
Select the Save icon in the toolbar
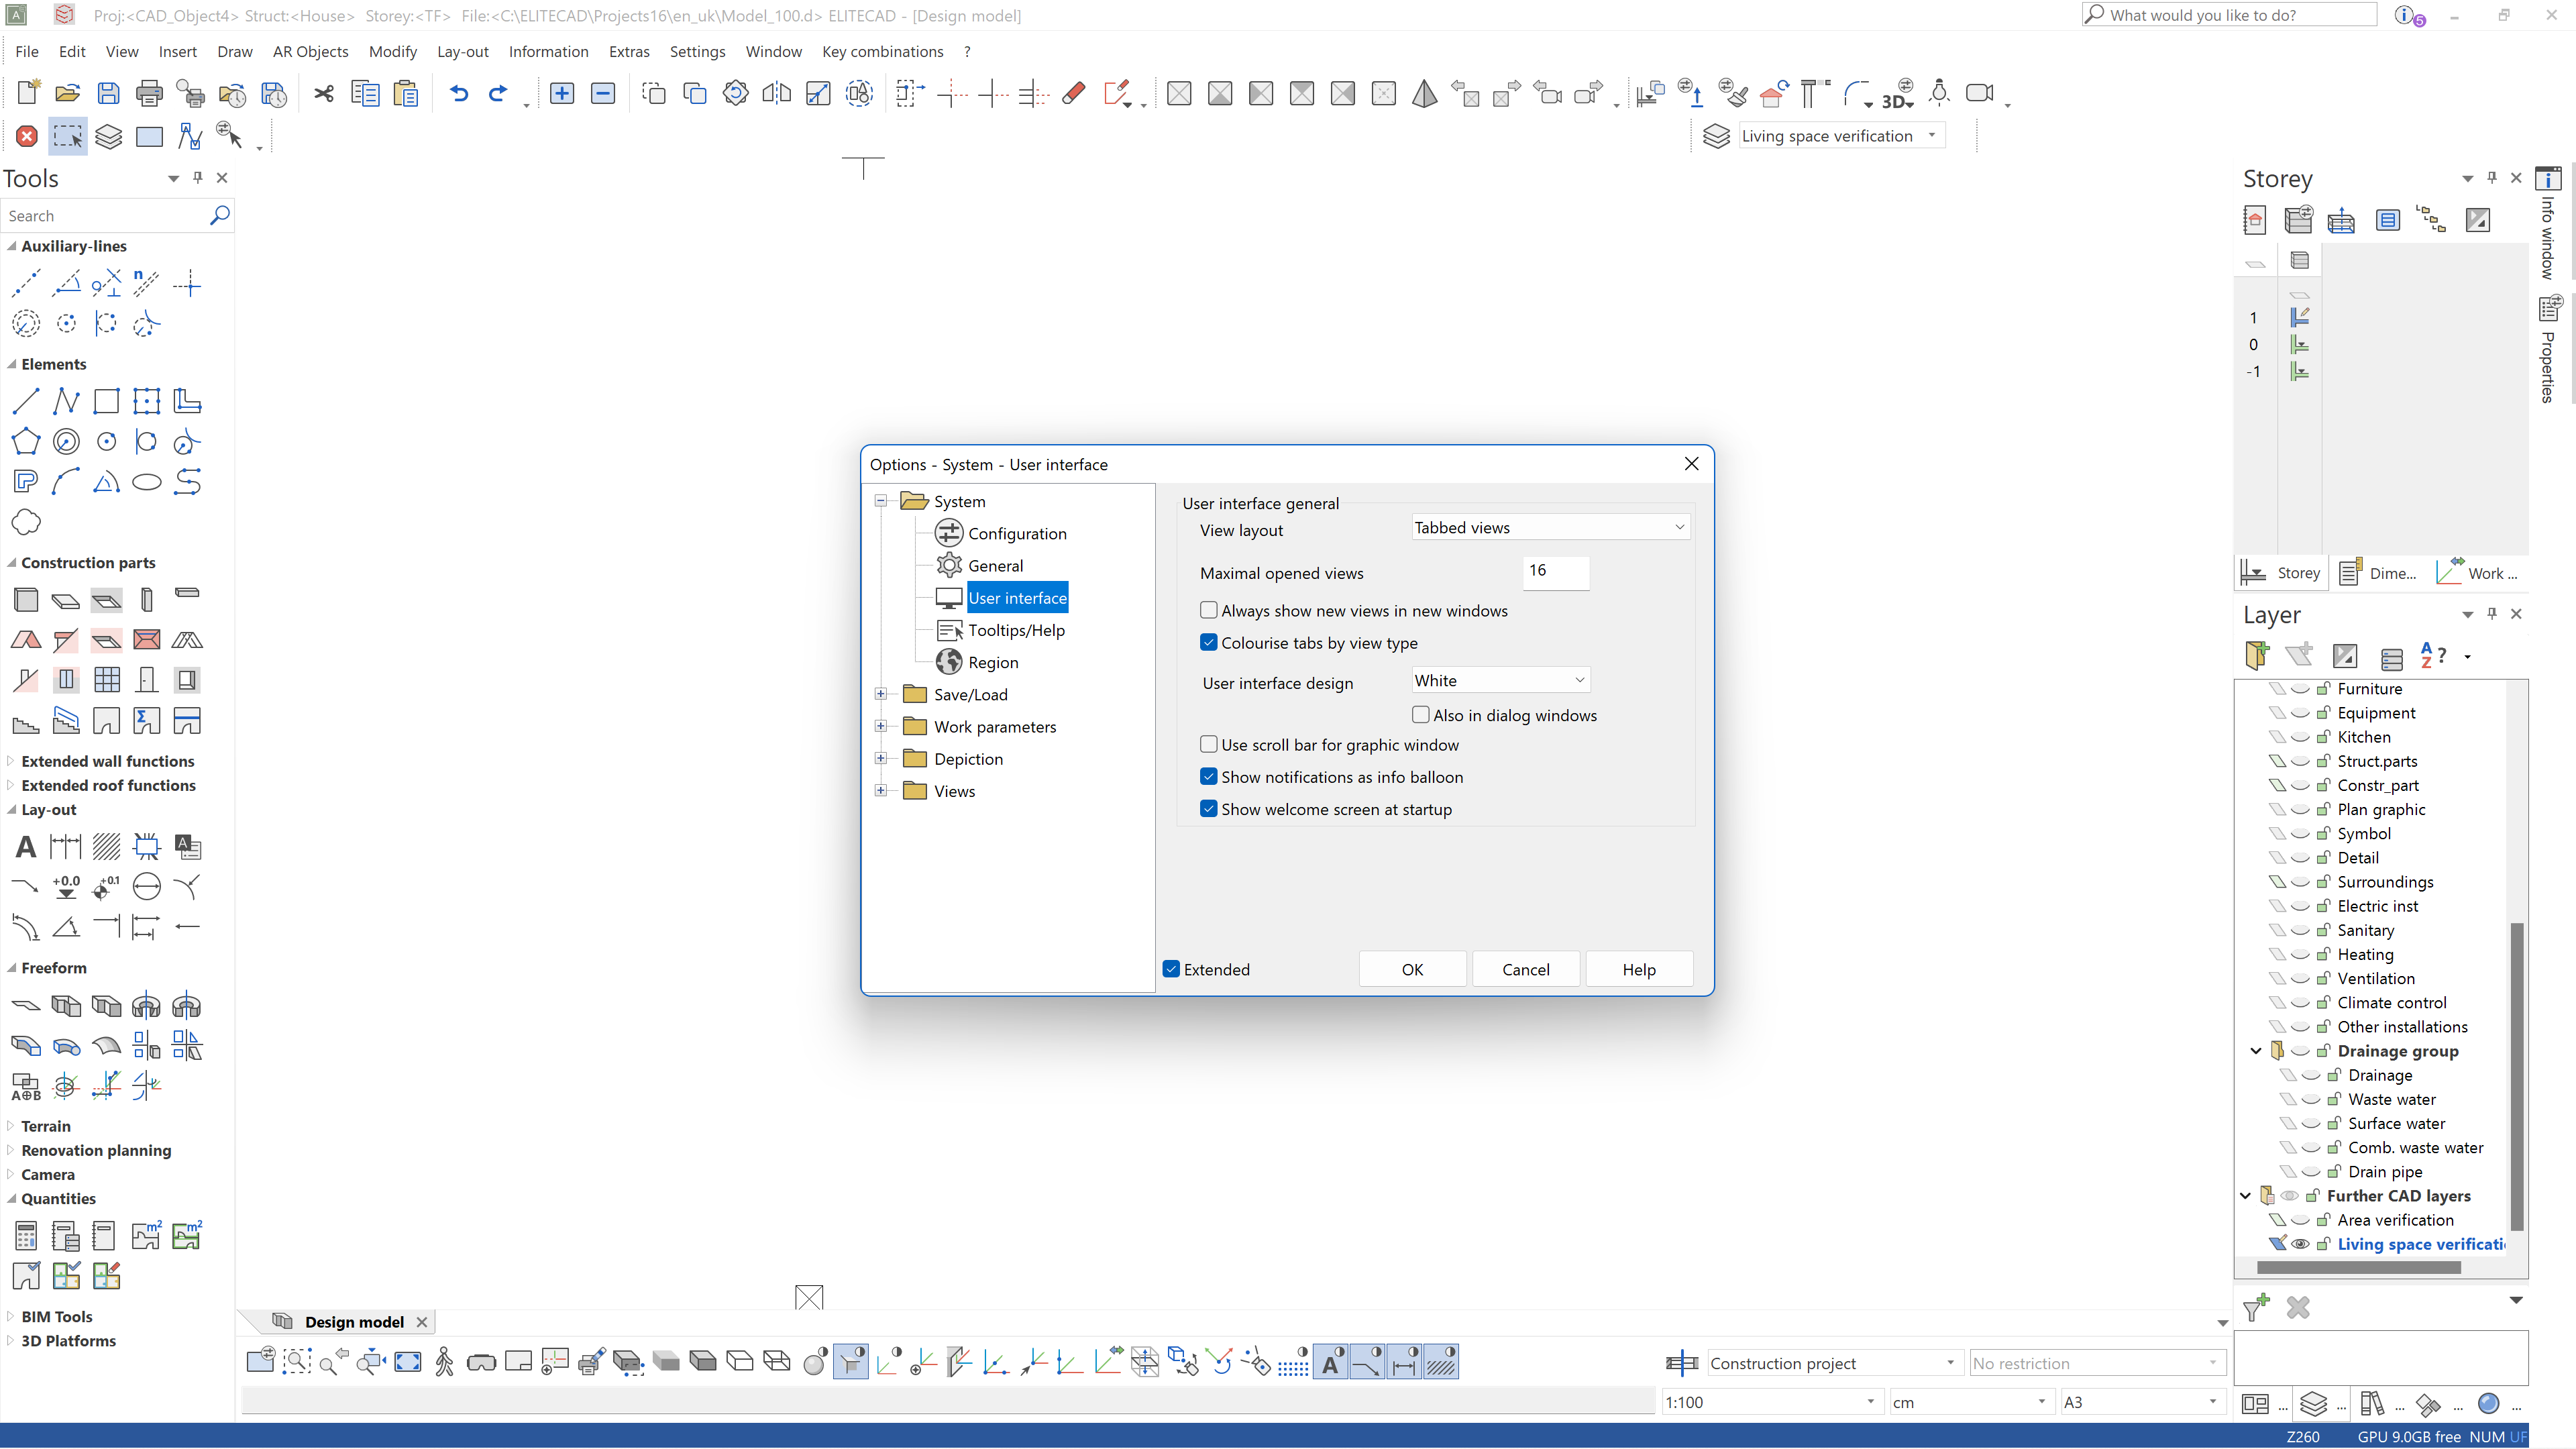click(107, 93)
